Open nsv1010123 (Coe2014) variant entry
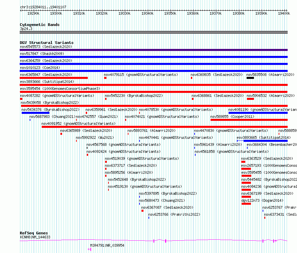Image resolution: width=297 pixels, height=253 pixels. click(40, 68)
